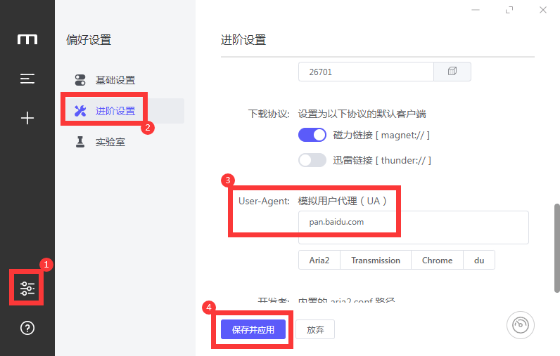Open the task list from sidebar

tap(27, 79)
